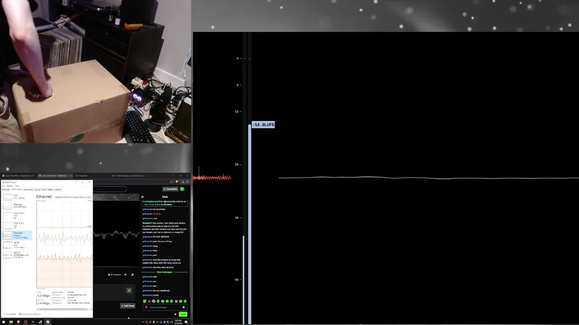Select the Ethernet item in the sidebar

17,235
